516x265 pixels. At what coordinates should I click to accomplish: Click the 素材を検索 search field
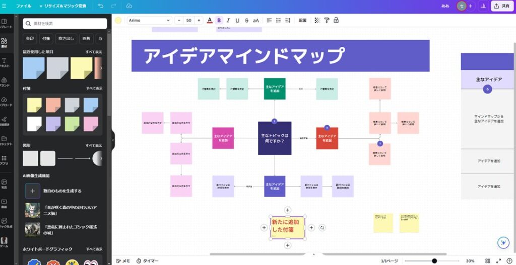coord(65,24)
